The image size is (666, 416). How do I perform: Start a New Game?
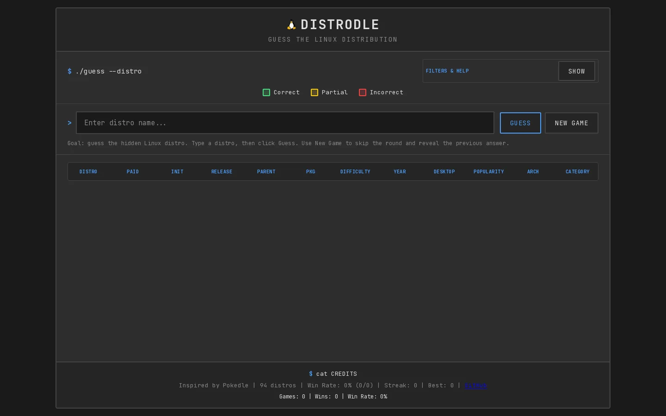click(x=572, y=123)
